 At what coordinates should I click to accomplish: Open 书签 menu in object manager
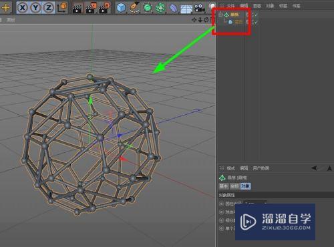click(296, 6)
